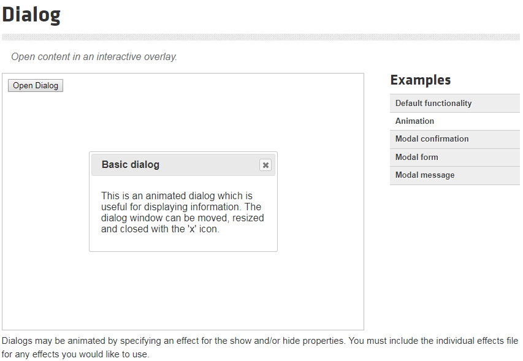
Task: Click the Open Dialog button
Action: [36, 86]
